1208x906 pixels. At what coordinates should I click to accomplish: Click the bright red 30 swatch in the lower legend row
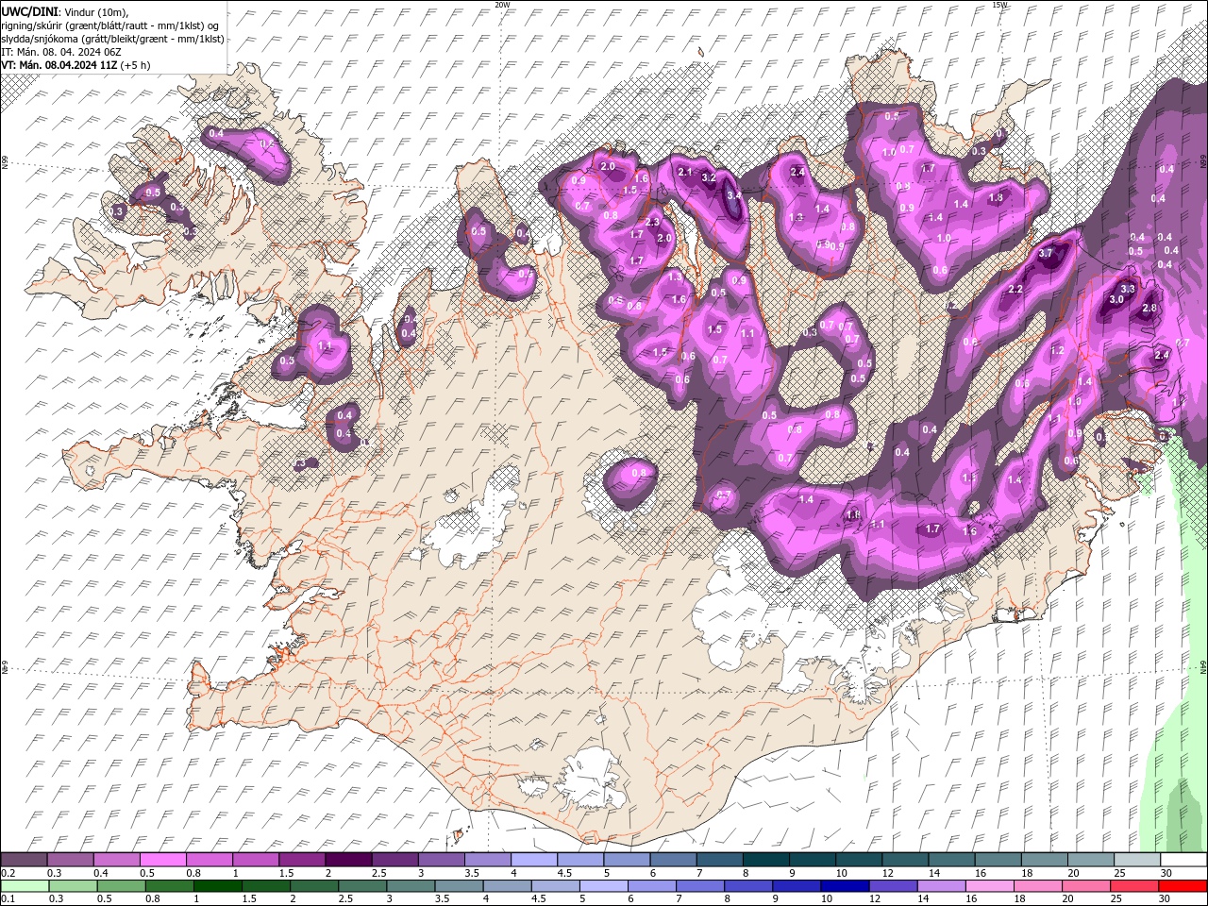click(1183, 885)
